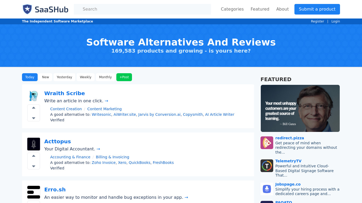The height and width of the screenshot is (203, 362).
Task: Switch to the Yesterday tab
Action: (x=64, y=77)
